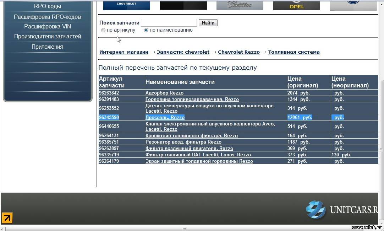Image resolution: width=384 pixels, height=231 pixels.
Task: Open the Opel brand logo banner
Action: (297, 5)
